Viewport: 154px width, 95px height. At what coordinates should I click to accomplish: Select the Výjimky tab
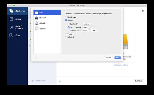[x=47, y=29]
